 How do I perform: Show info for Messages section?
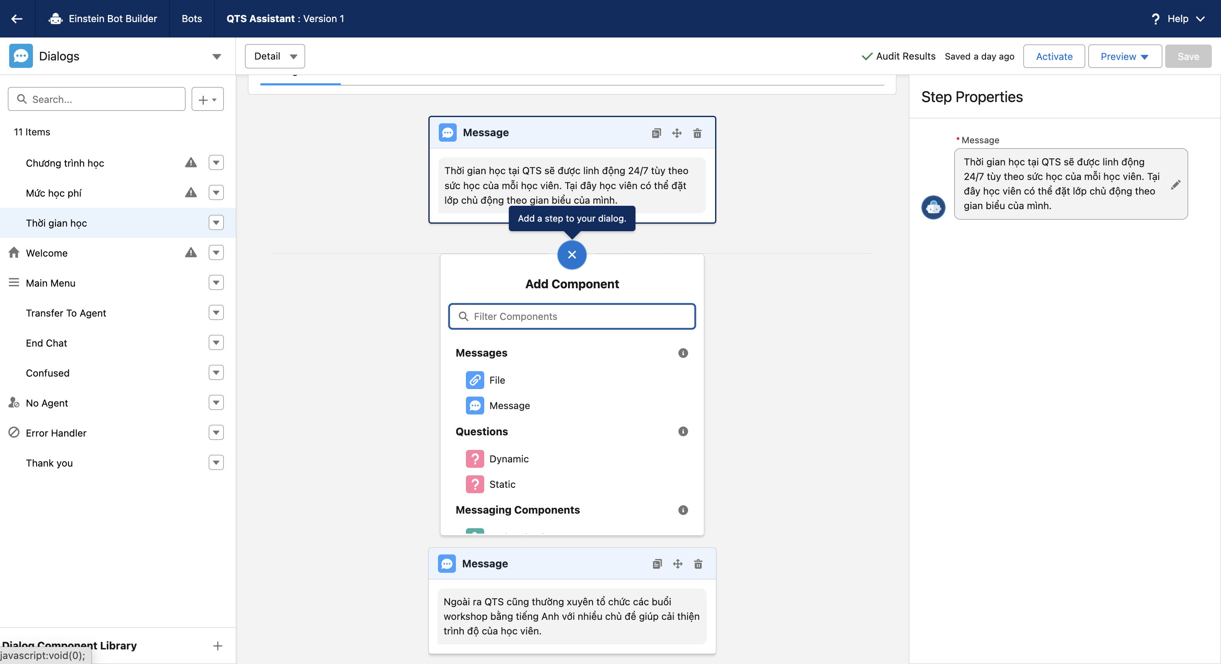pyautogui.click(x=683, y=353)
